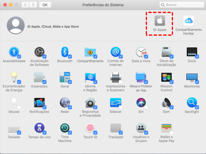Open Tempo de Uso hourglass icon
Screen dimensions: 206x154
[39, 128]
